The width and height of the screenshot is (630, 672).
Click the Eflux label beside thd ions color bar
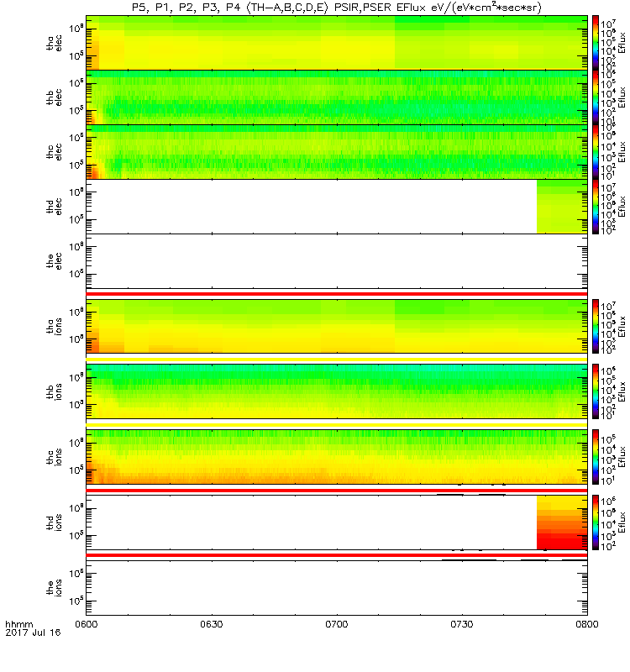[622, 522]
